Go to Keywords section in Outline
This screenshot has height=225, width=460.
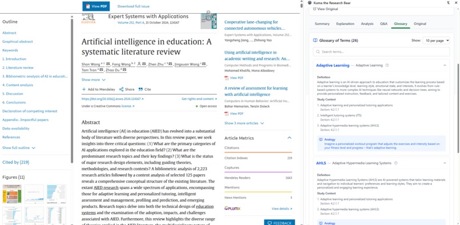tap(10, 50)
